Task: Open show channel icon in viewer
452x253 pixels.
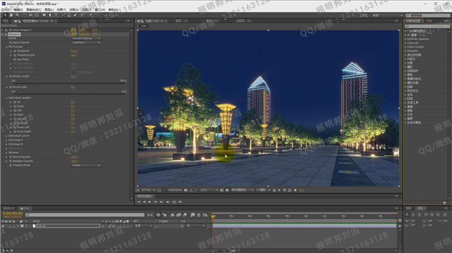Action: [x=196, y=190]
